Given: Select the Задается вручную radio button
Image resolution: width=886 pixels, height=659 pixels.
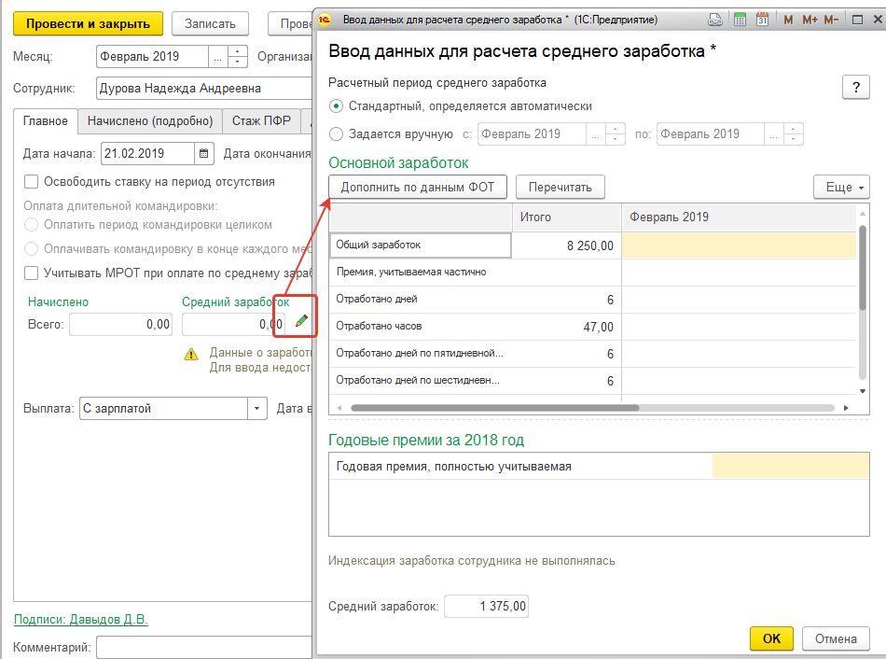Looking at the screenshot, I should click(336, 134).
